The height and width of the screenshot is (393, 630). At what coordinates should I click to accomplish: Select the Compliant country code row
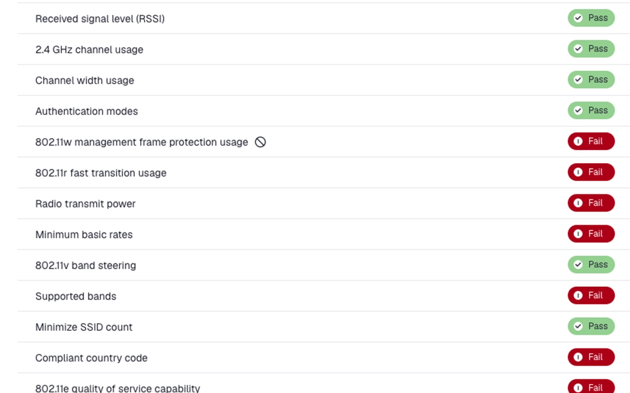pyautogui.click(x=324, y=358)
